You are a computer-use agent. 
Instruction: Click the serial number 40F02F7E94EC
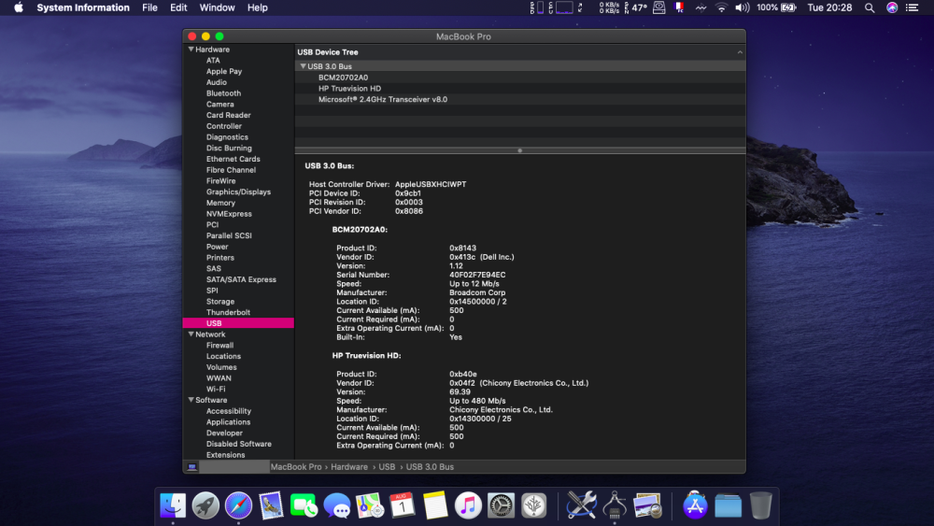click(477, 275)
